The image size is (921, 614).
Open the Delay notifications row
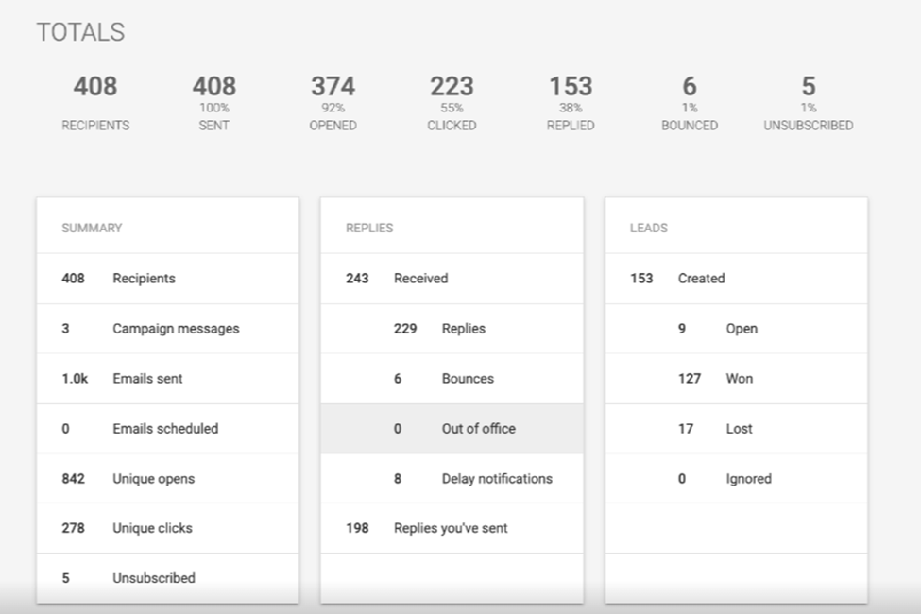tap(452, 478)
